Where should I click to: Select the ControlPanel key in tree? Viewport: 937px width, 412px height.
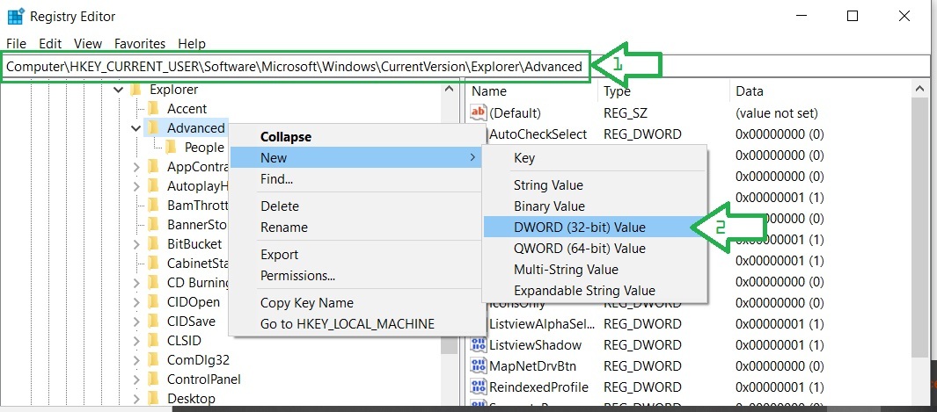[204, 379]
